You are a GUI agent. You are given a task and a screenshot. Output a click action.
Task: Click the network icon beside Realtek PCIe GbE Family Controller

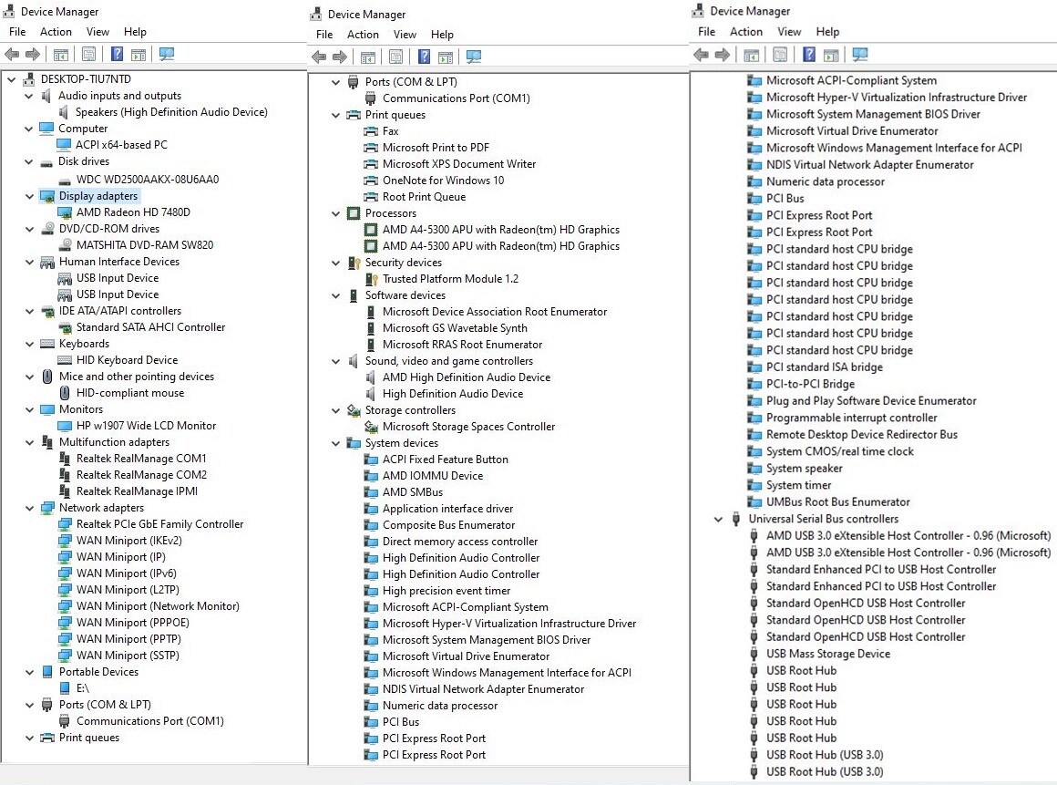pyautogui.click(x=65, y=524)
